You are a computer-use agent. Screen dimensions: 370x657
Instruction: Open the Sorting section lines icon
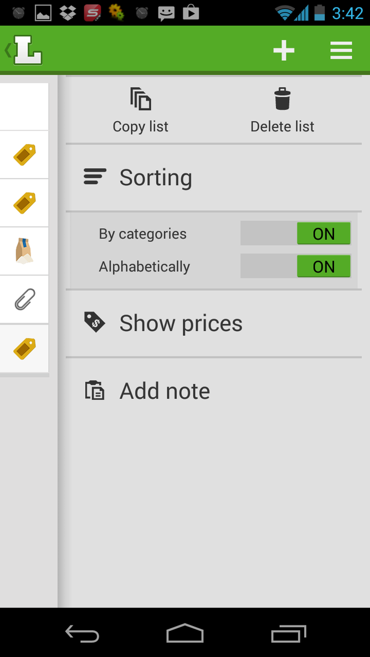95,176
